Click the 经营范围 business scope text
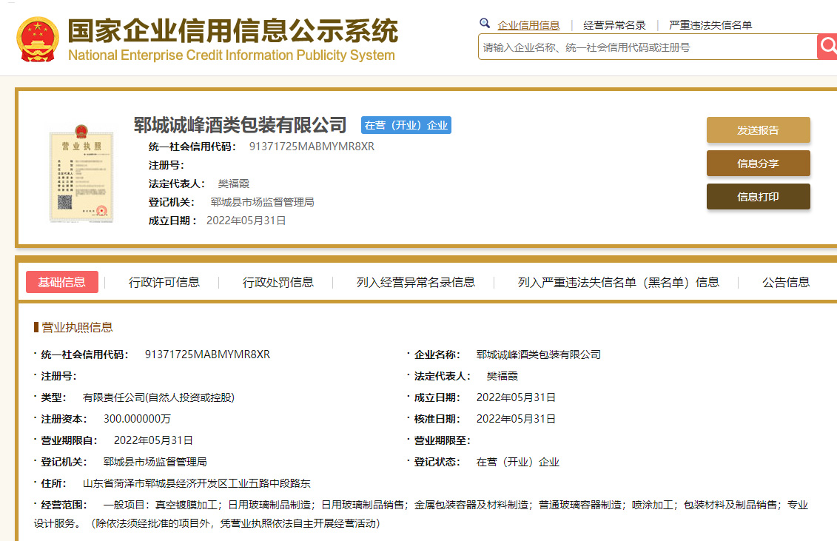 pos(421,514)
